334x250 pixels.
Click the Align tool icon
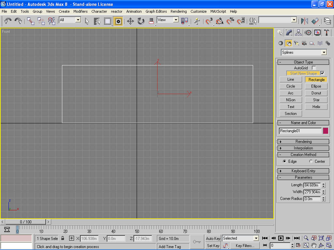315,21
